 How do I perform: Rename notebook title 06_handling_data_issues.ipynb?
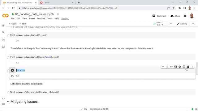[x=34, y=14]
